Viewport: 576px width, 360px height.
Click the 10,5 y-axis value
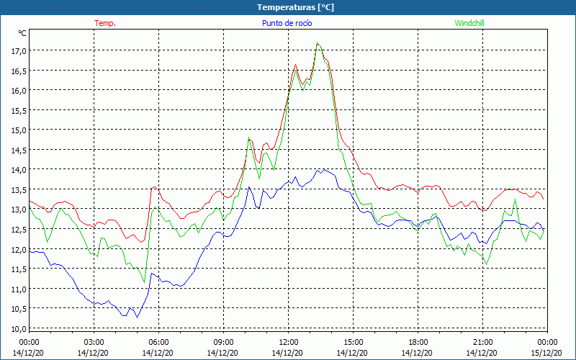click(19, 309)
